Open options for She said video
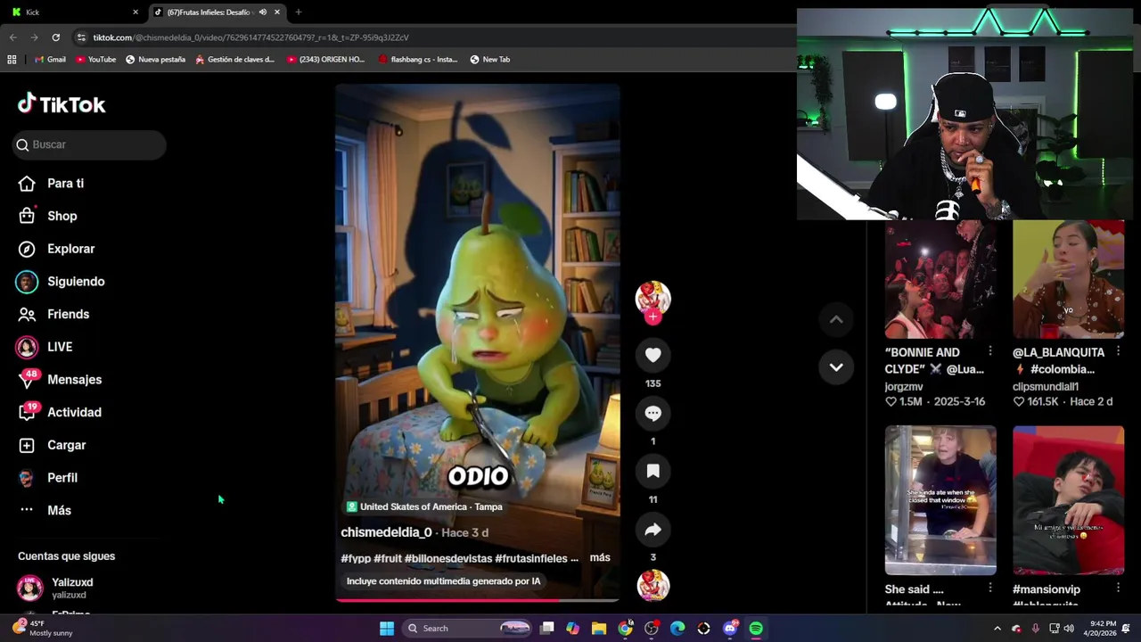Screen dimensions: 1141x642 point(990,588)
